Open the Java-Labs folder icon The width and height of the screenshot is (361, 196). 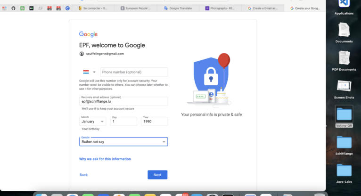click(x=344, y=170)
